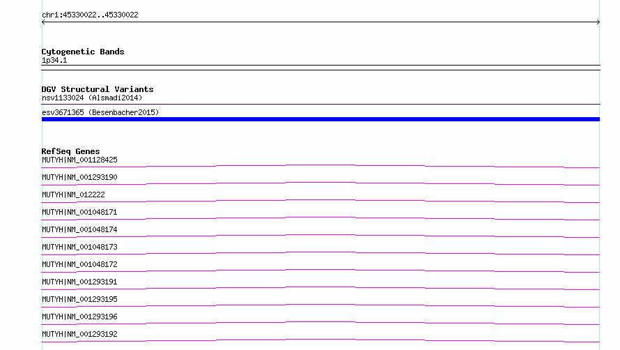Select transcript MUTYH|NM_001048172
The image size is (620, 350).
[79, 264]
